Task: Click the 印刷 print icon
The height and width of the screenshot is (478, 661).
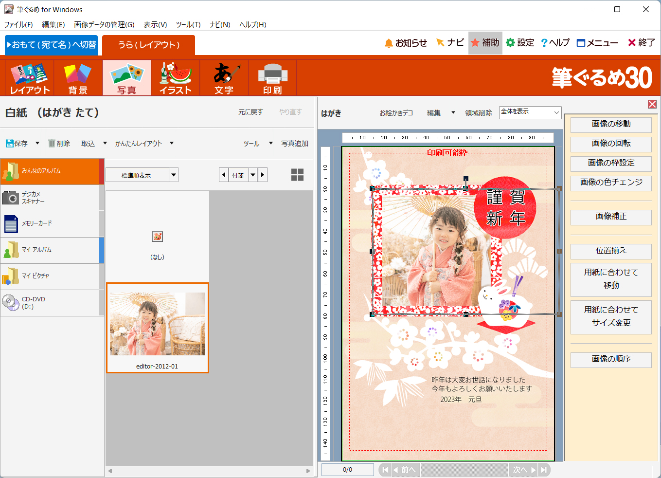Action: point(272,78)
